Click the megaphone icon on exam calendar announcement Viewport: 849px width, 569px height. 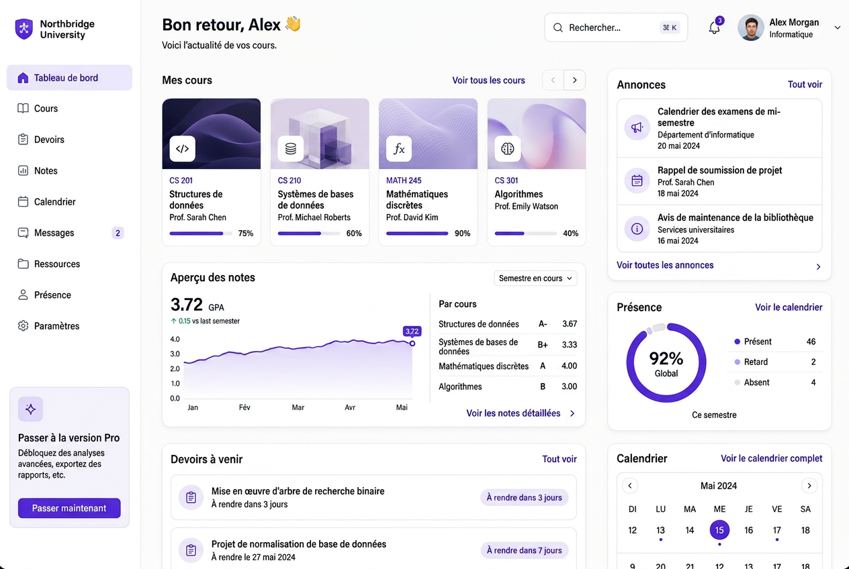(637, 127)
